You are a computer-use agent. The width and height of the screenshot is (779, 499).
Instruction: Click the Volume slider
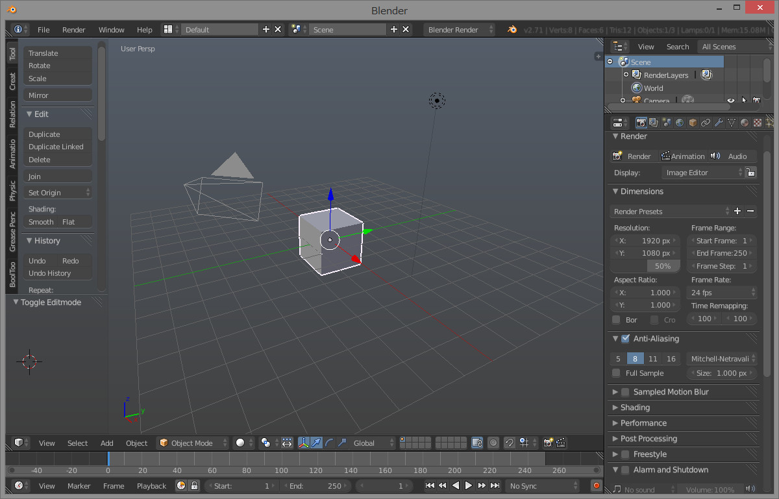click(710, 490)
